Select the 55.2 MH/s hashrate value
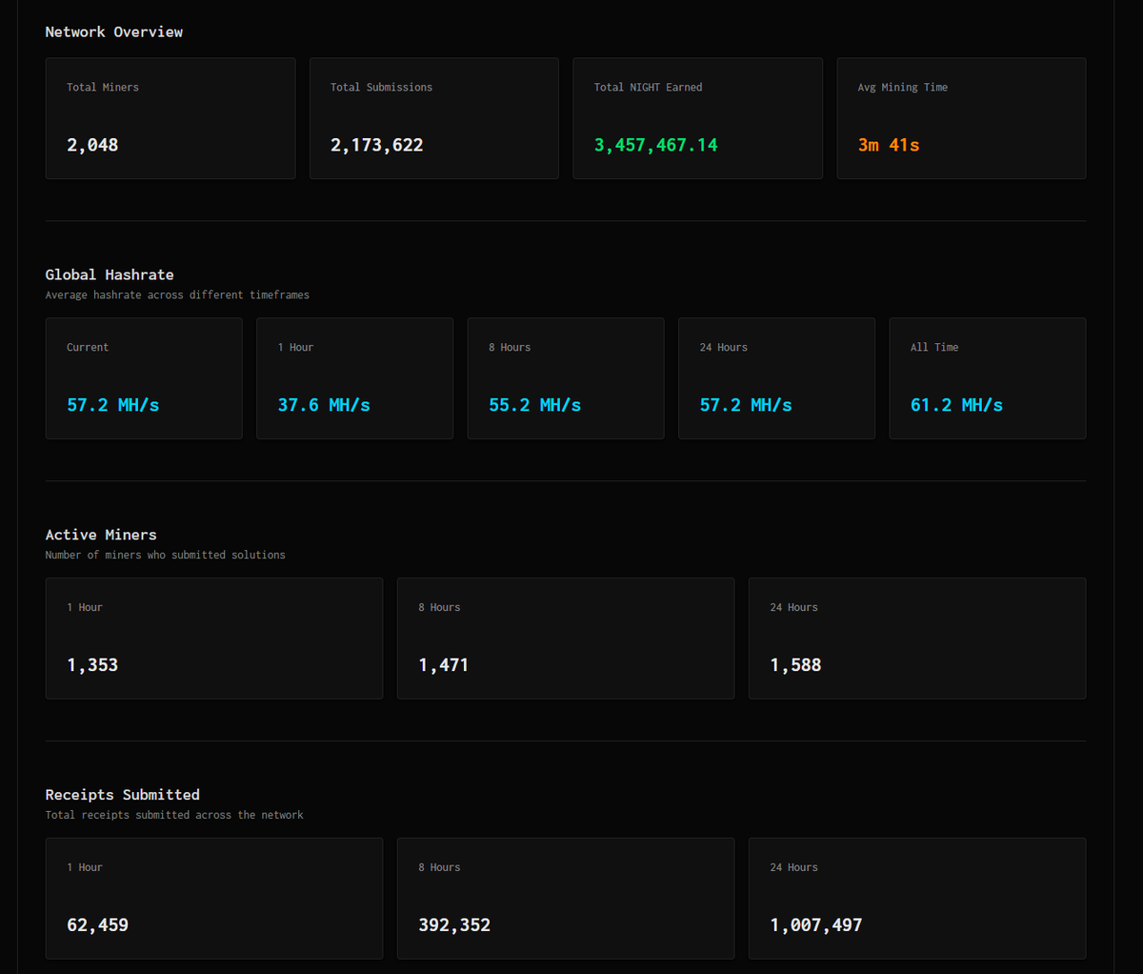1143x974 pixels. pos(535,405)
